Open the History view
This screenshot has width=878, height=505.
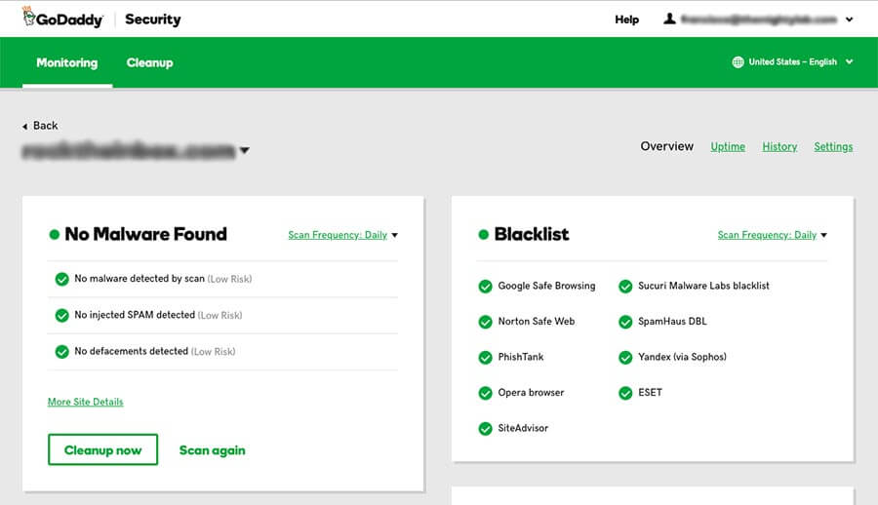tap(779, 146)
